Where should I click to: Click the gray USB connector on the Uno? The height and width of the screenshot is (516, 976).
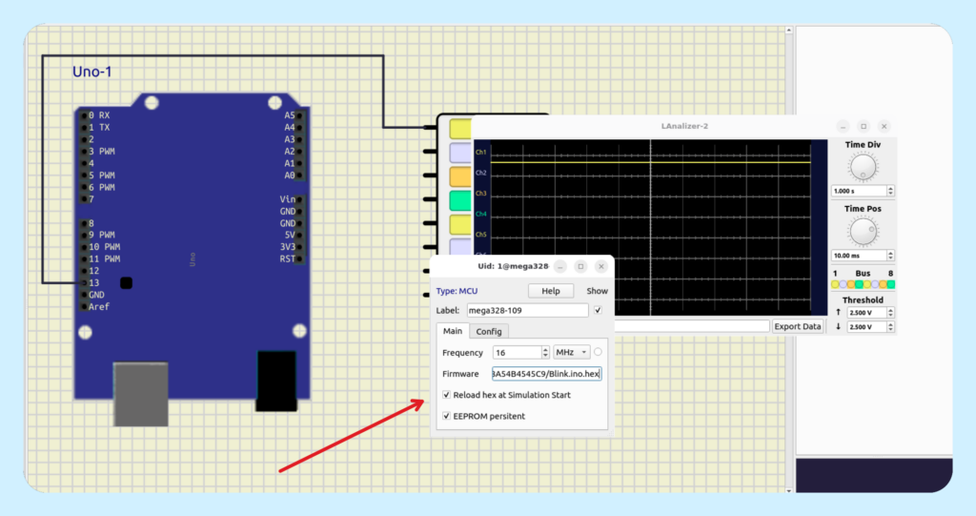click(141, 394)
